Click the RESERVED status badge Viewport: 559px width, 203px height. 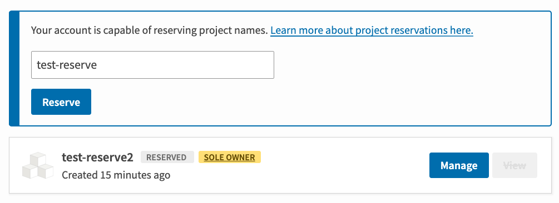[167, 157]
